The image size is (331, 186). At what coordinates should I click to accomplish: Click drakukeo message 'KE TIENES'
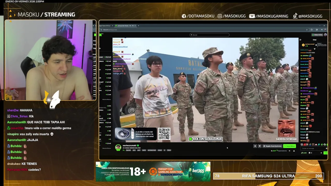tap(29, 164)
